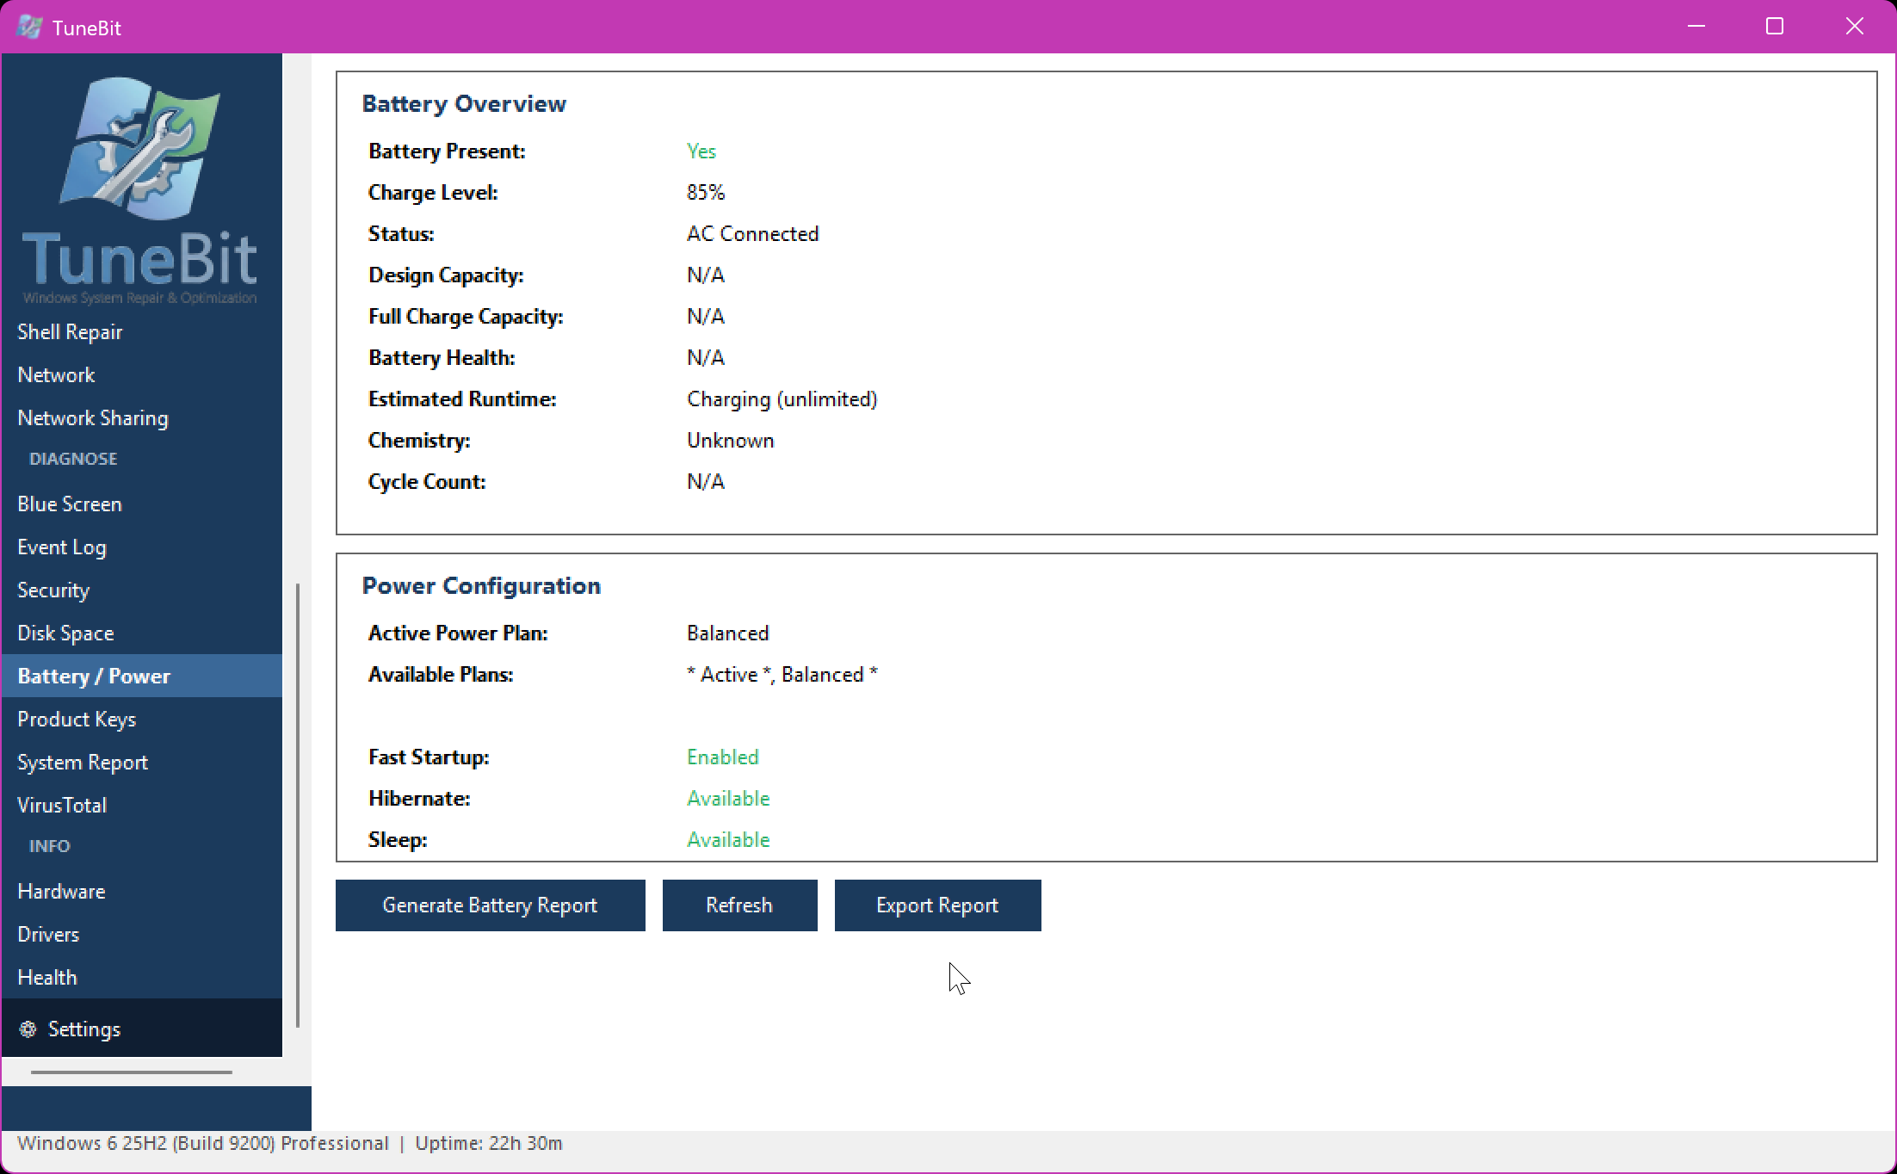The image size is (1897, 1174).
Task: Open the Security page
Action: 141,590
